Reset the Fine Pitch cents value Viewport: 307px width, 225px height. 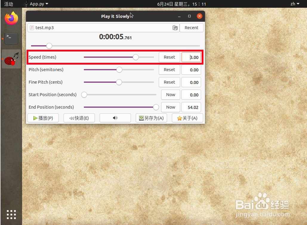coord(169,82)
